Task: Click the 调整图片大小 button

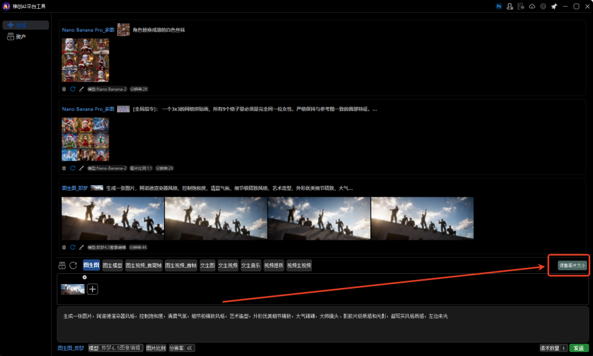Action: click(x=571, y=266)
